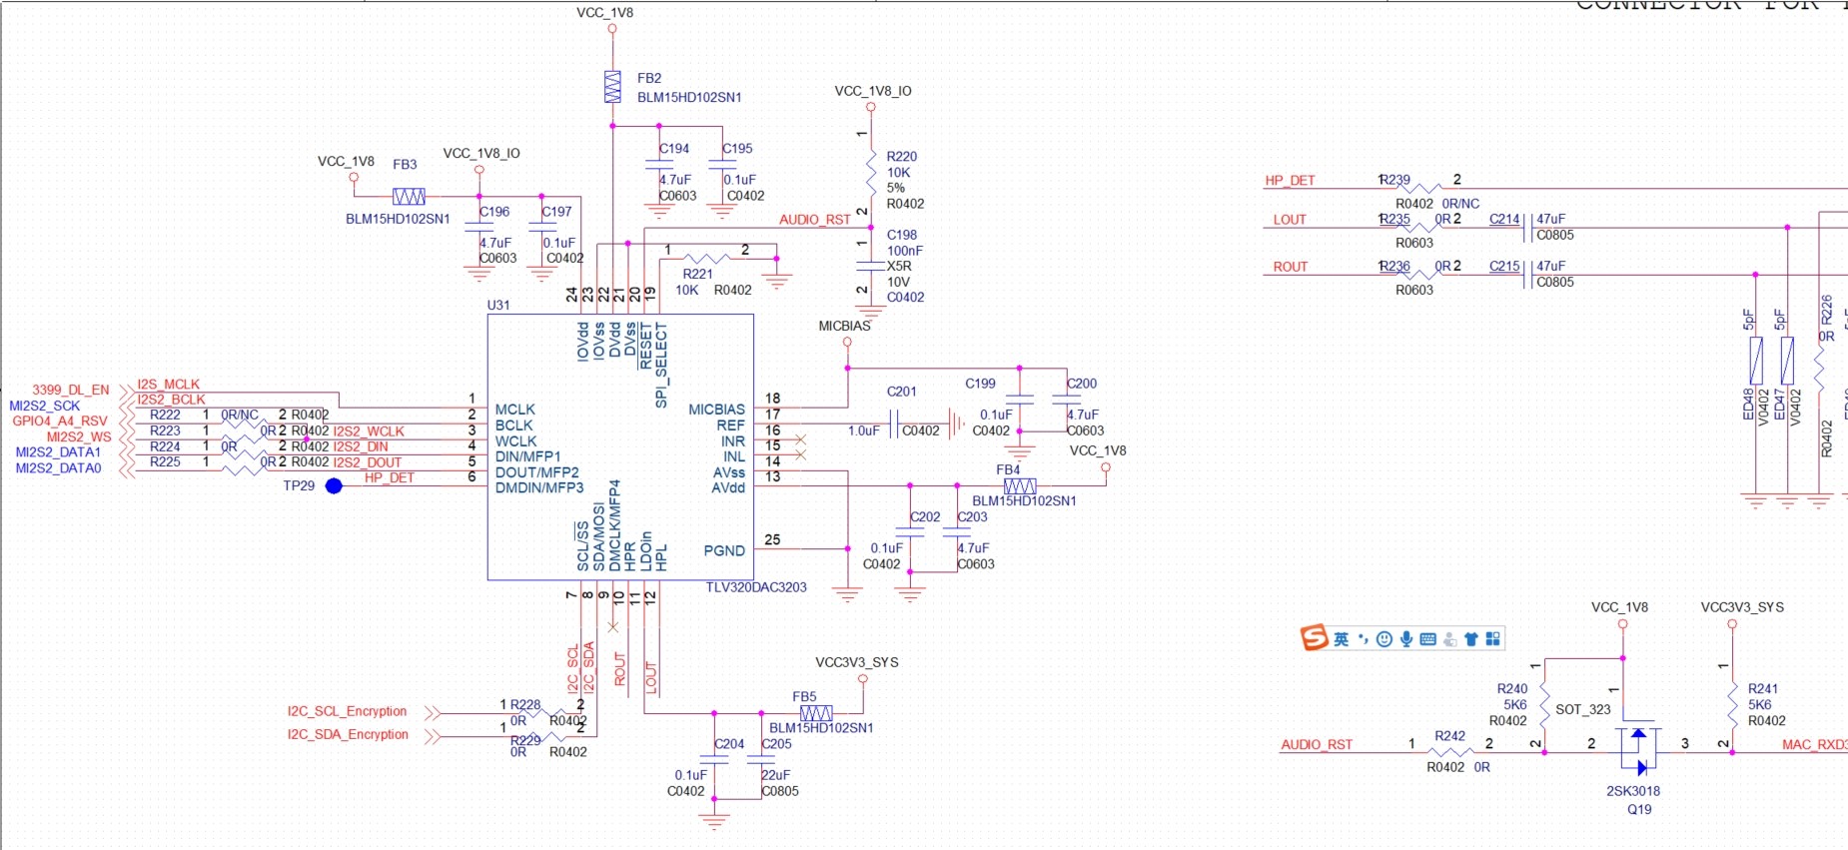Click the 2SK3018 transistor part label
The image size is (1848, 850).
pyautogui.click(x=1633, y=791)
